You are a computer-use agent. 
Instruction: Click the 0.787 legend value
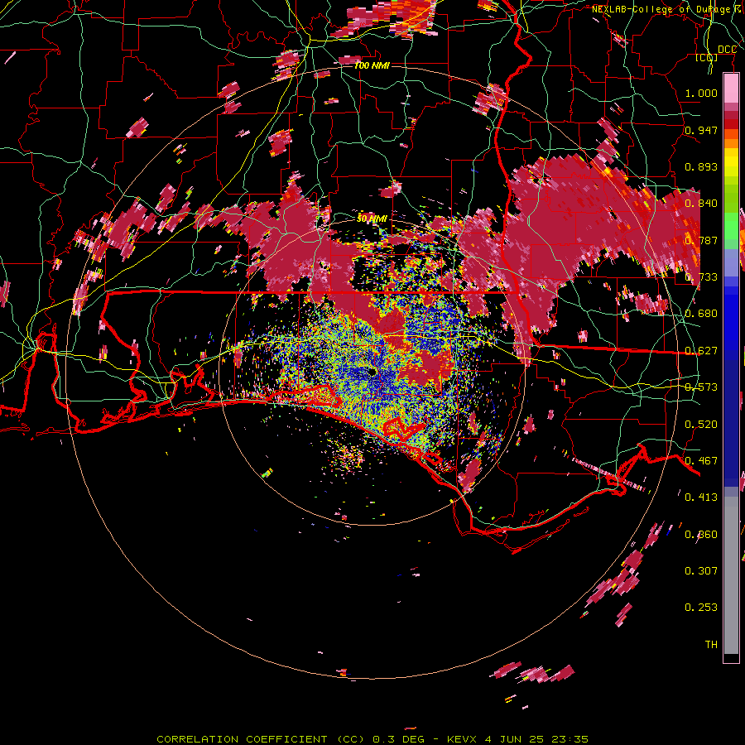(701, 240)
